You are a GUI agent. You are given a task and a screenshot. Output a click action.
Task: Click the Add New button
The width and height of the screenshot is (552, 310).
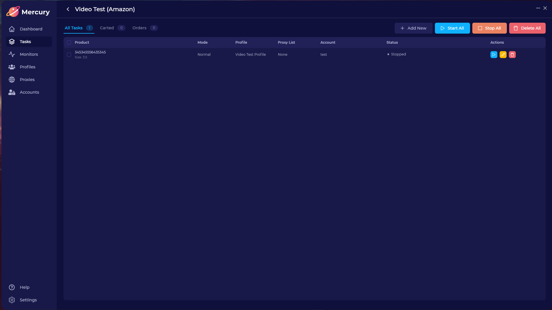point(413,28)
